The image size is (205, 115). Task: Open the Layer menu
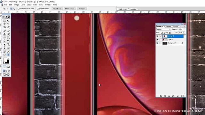pyautogui.click(x=23, y=5)
